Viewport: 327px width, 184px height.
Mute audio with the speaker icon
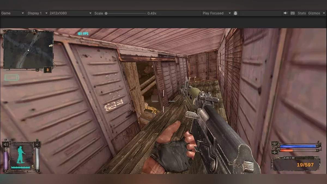[285, 13]
